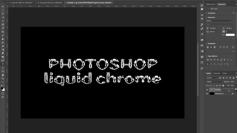Collapse the Type Options section
The image size is (237, 133).
tap(207, 56)
